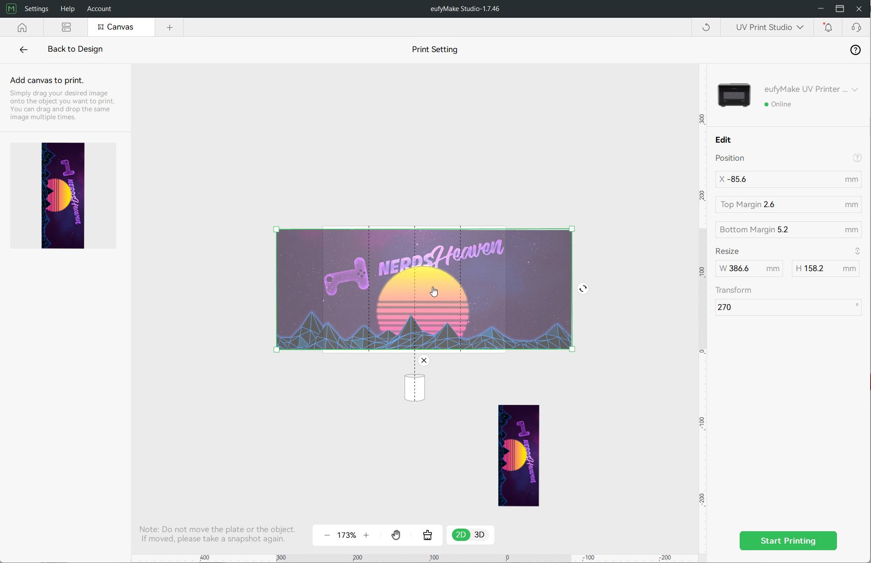Viewport: 871px width, 563px height.
Task: Edit the width W field
Action: (749, 268)
